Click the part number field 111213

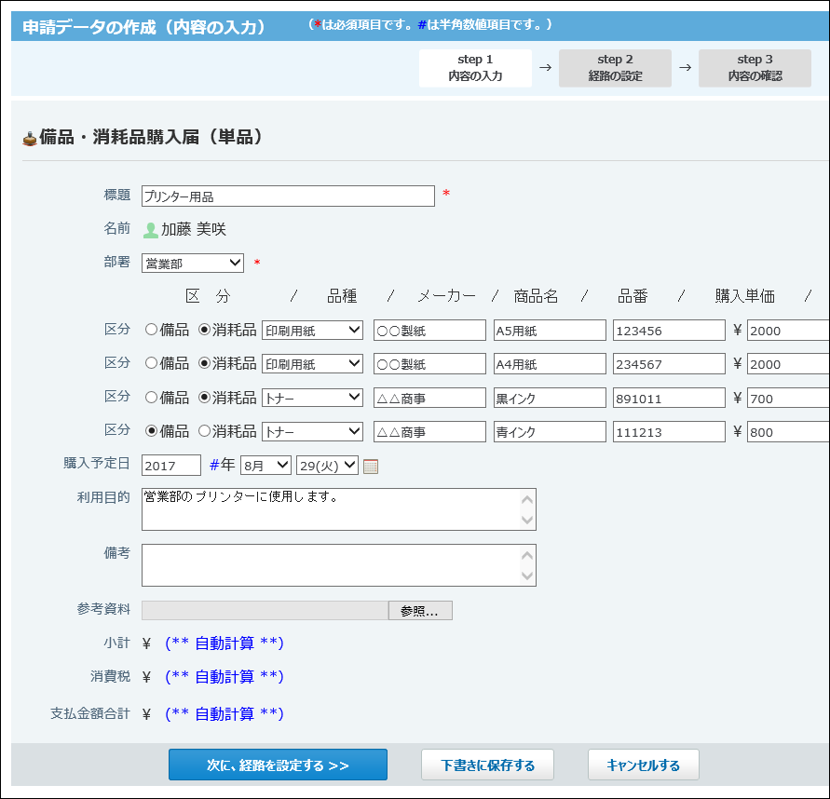click(669, 432)
